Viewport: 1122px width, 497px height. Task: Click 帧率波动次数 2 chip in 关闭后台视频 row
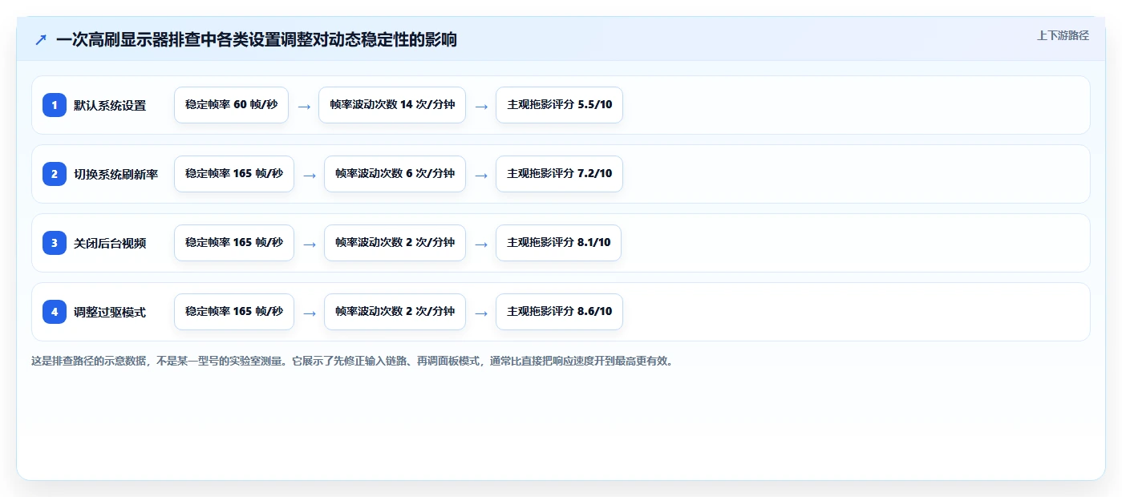(395, 243)
